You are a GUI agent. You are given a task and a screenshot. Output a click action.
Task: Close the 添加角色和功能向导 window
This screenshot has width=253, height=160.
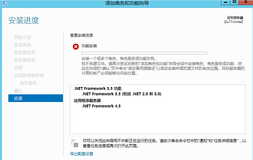[x=245, y=3]
